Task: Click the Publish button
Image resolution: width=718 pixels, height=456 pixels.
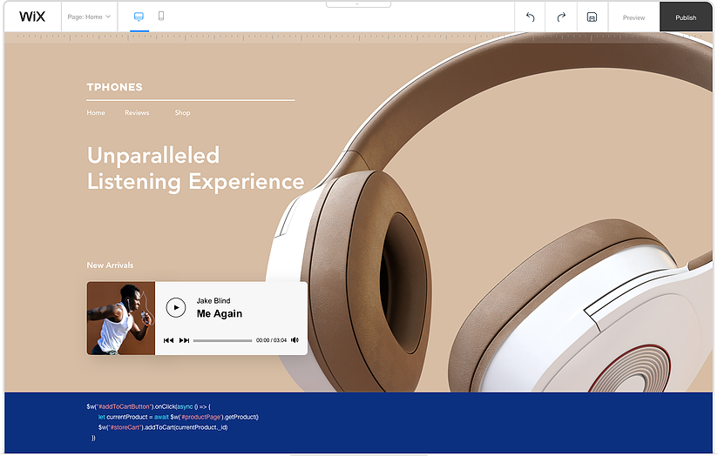Action: 686,17
